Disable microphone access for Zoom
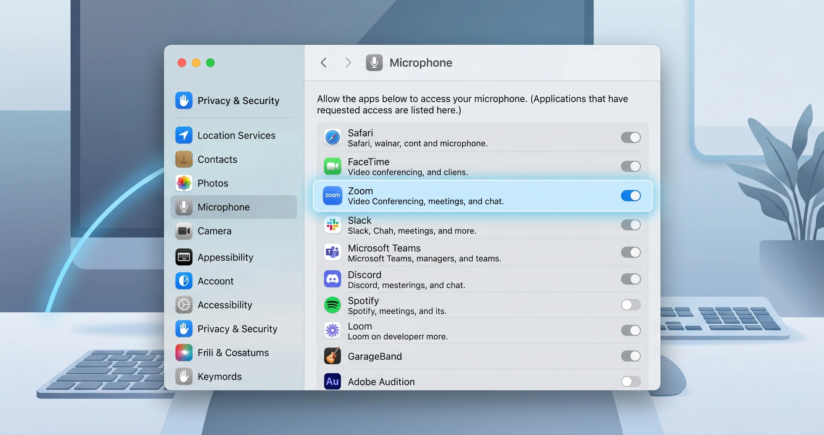The height and width of the screenshot is (435, 824). pos(630,196)
